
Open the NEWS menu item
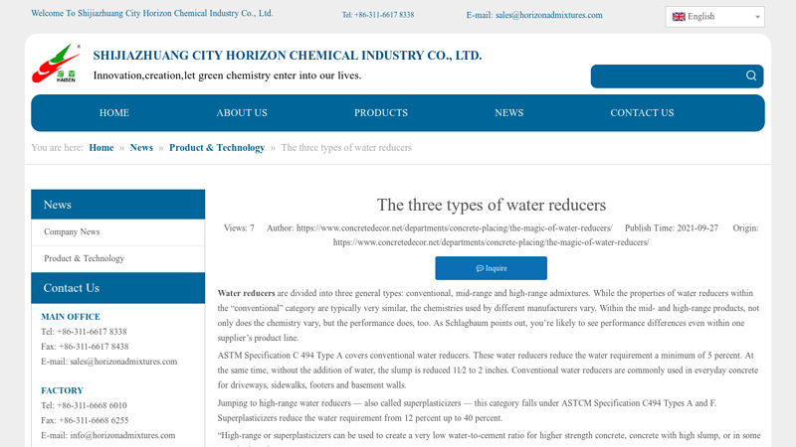click(508, 113)
